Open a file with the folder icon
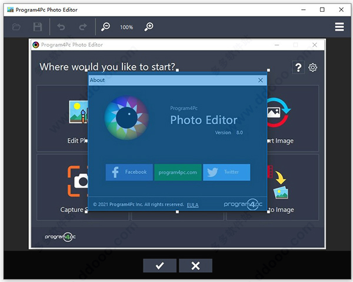This screenshot has height=282, width=353. coord(16,27)
